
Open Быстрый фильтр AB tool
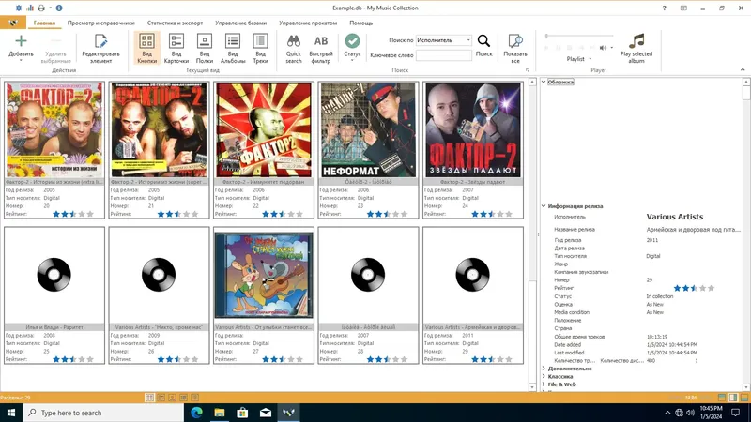point(321,48)
